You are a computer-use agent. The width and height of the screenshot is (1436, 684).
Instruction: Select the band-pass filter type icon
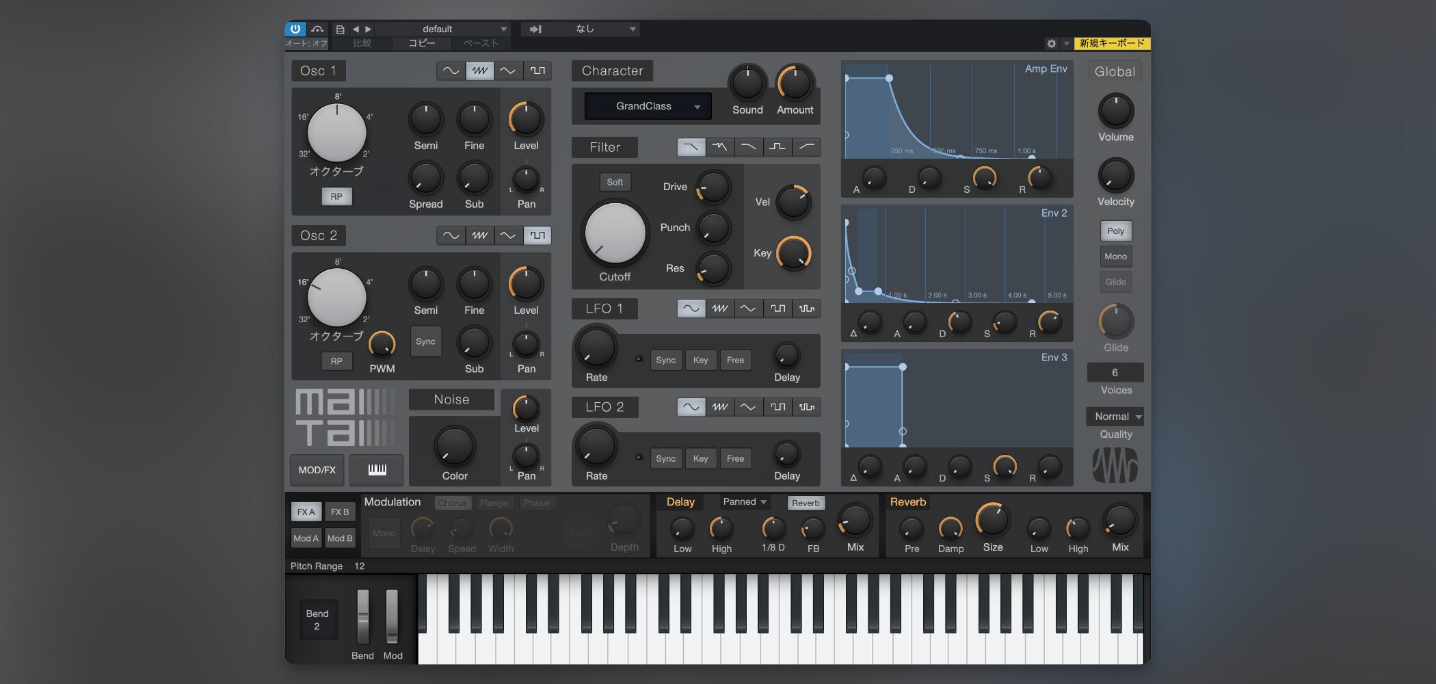[777, 147]
